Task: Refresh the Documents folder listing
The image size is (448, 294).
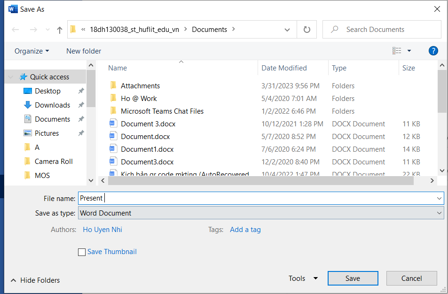Action: (x=307, y=30)
